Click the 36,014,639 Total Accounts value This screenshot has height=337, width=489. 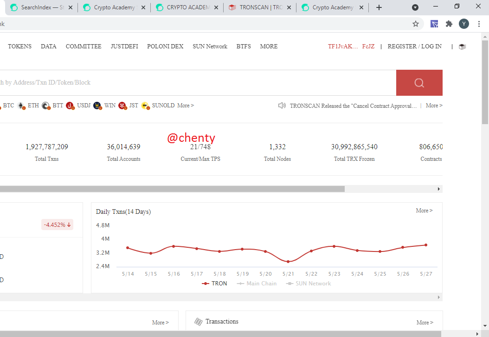123,147
